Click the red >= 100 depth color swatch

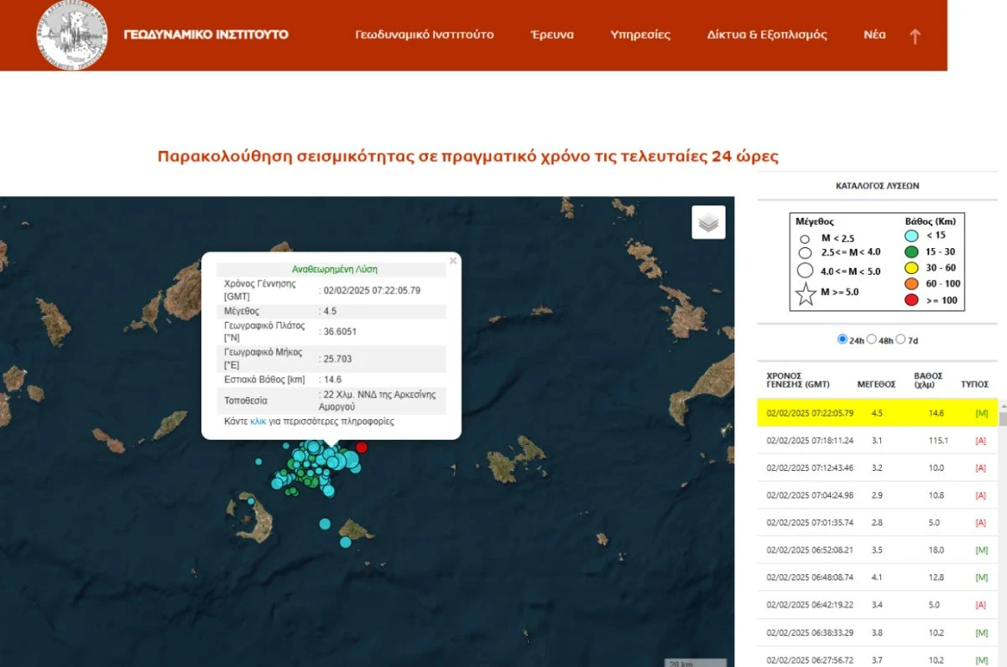911,300
